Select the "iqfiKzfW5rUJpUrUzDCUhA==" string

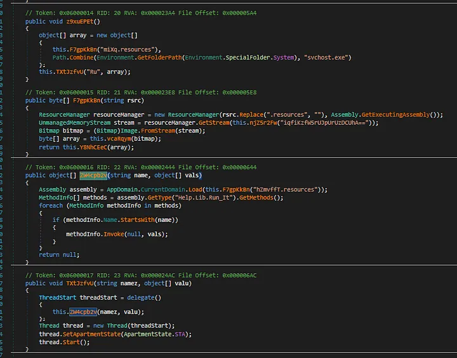coord(326,123)
